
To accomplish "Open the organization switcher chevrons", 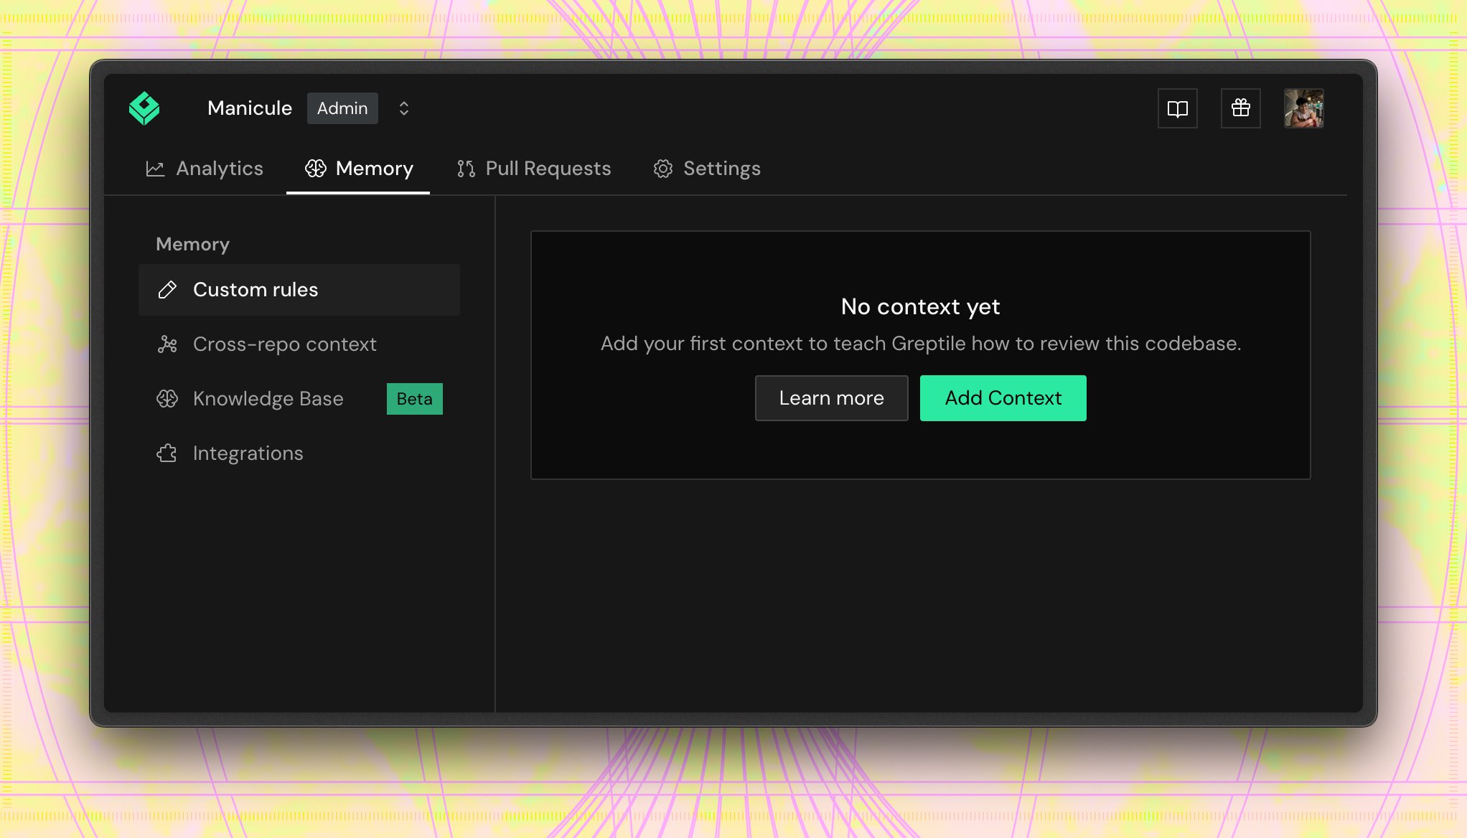I will (404, 108).
